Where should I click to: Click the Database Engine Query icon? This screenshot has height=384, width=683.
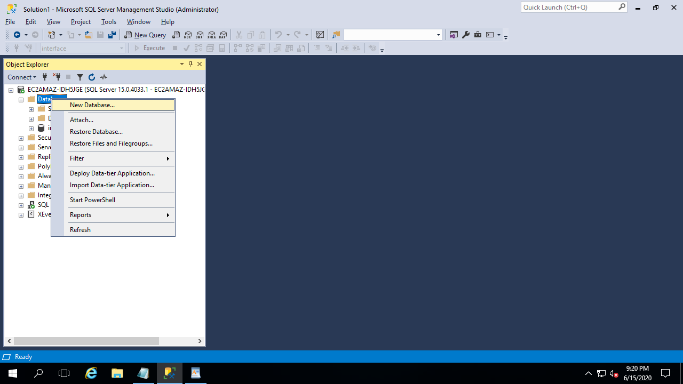[x=176, y=35]
